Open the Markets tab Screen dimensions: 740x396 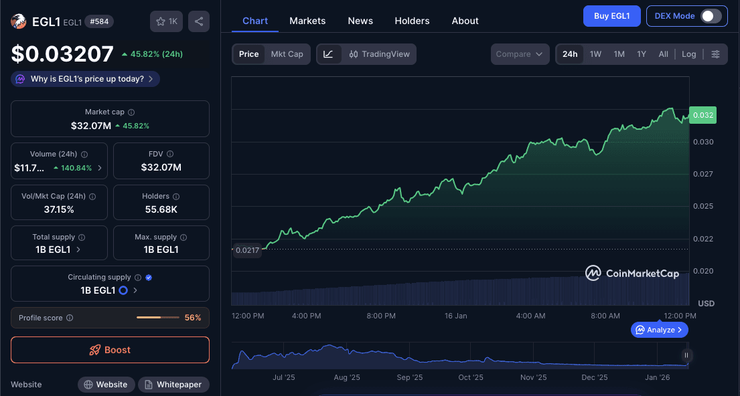coord(307,21)
